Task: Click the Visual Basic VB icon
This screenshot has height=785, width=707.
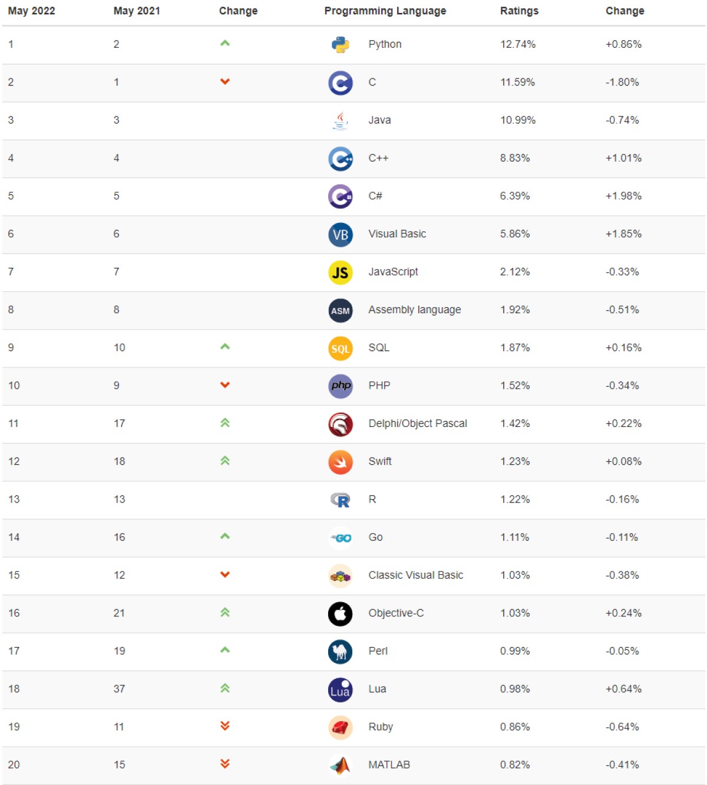Action: point(340,235)
